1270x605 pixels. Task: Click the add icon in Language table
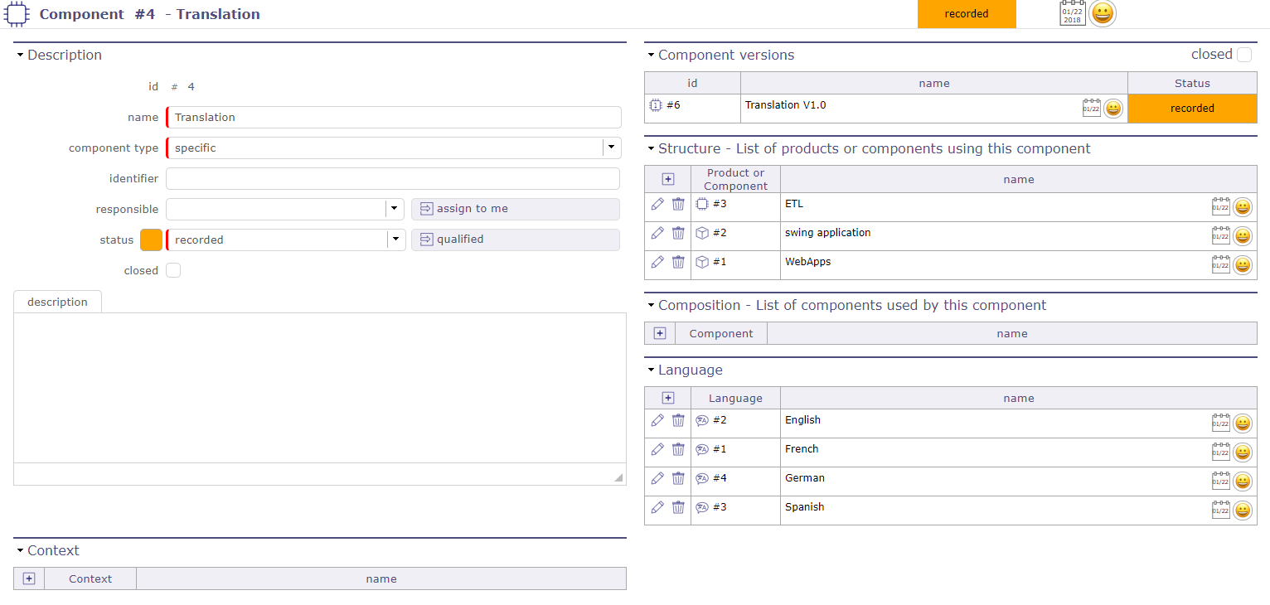(668, 399)
